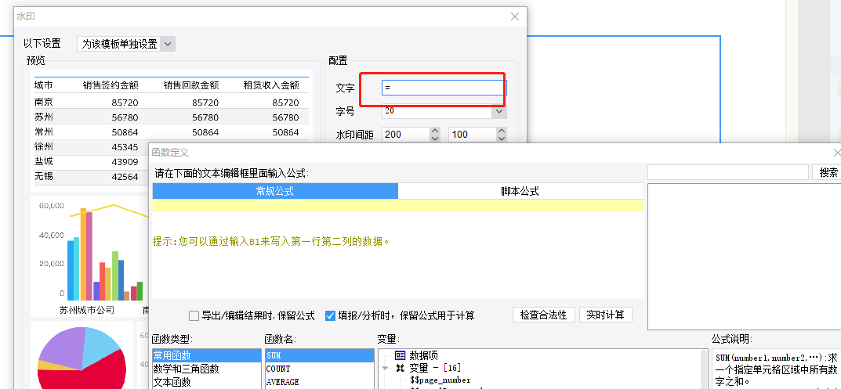Screen dimensions: 841x389
Task: Select 数据项 in the variable tree
Action: [424, 355]
